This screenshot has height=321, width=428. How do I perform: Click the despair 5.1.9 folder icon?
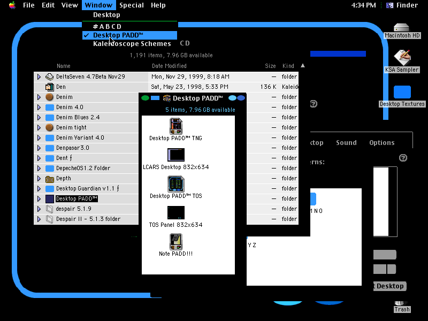coord(49,209)
